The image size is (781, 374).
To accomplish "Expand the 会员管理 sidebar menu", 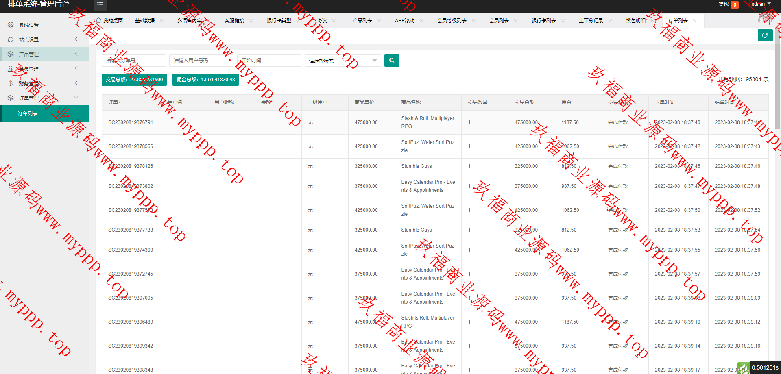I will pyautogui.click(x=45, y=69).
